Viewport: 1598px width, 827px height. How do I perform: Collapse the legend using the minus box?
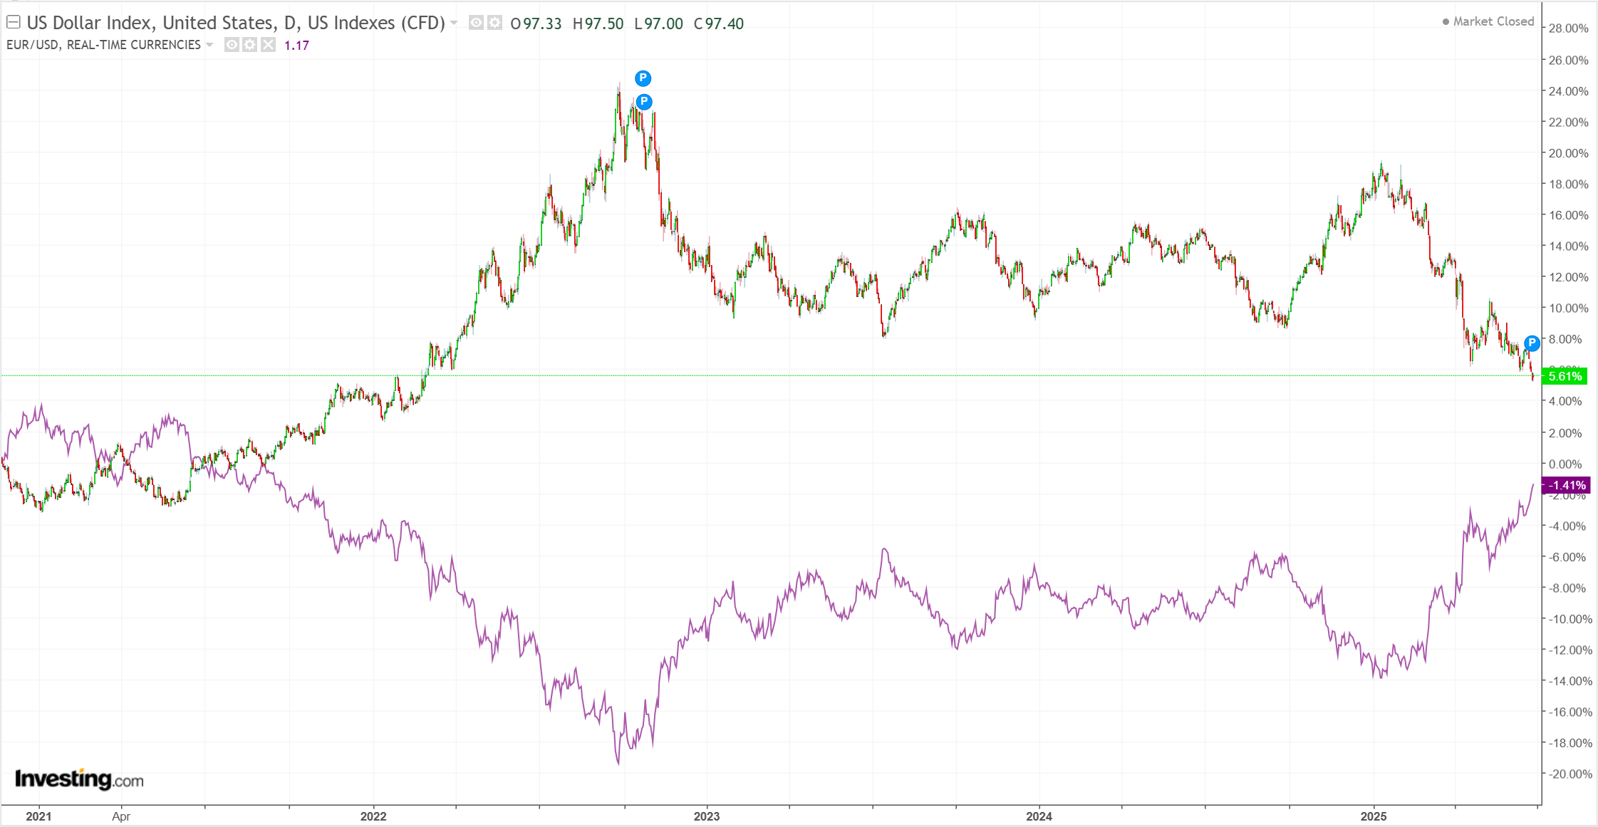pos(13,22)
